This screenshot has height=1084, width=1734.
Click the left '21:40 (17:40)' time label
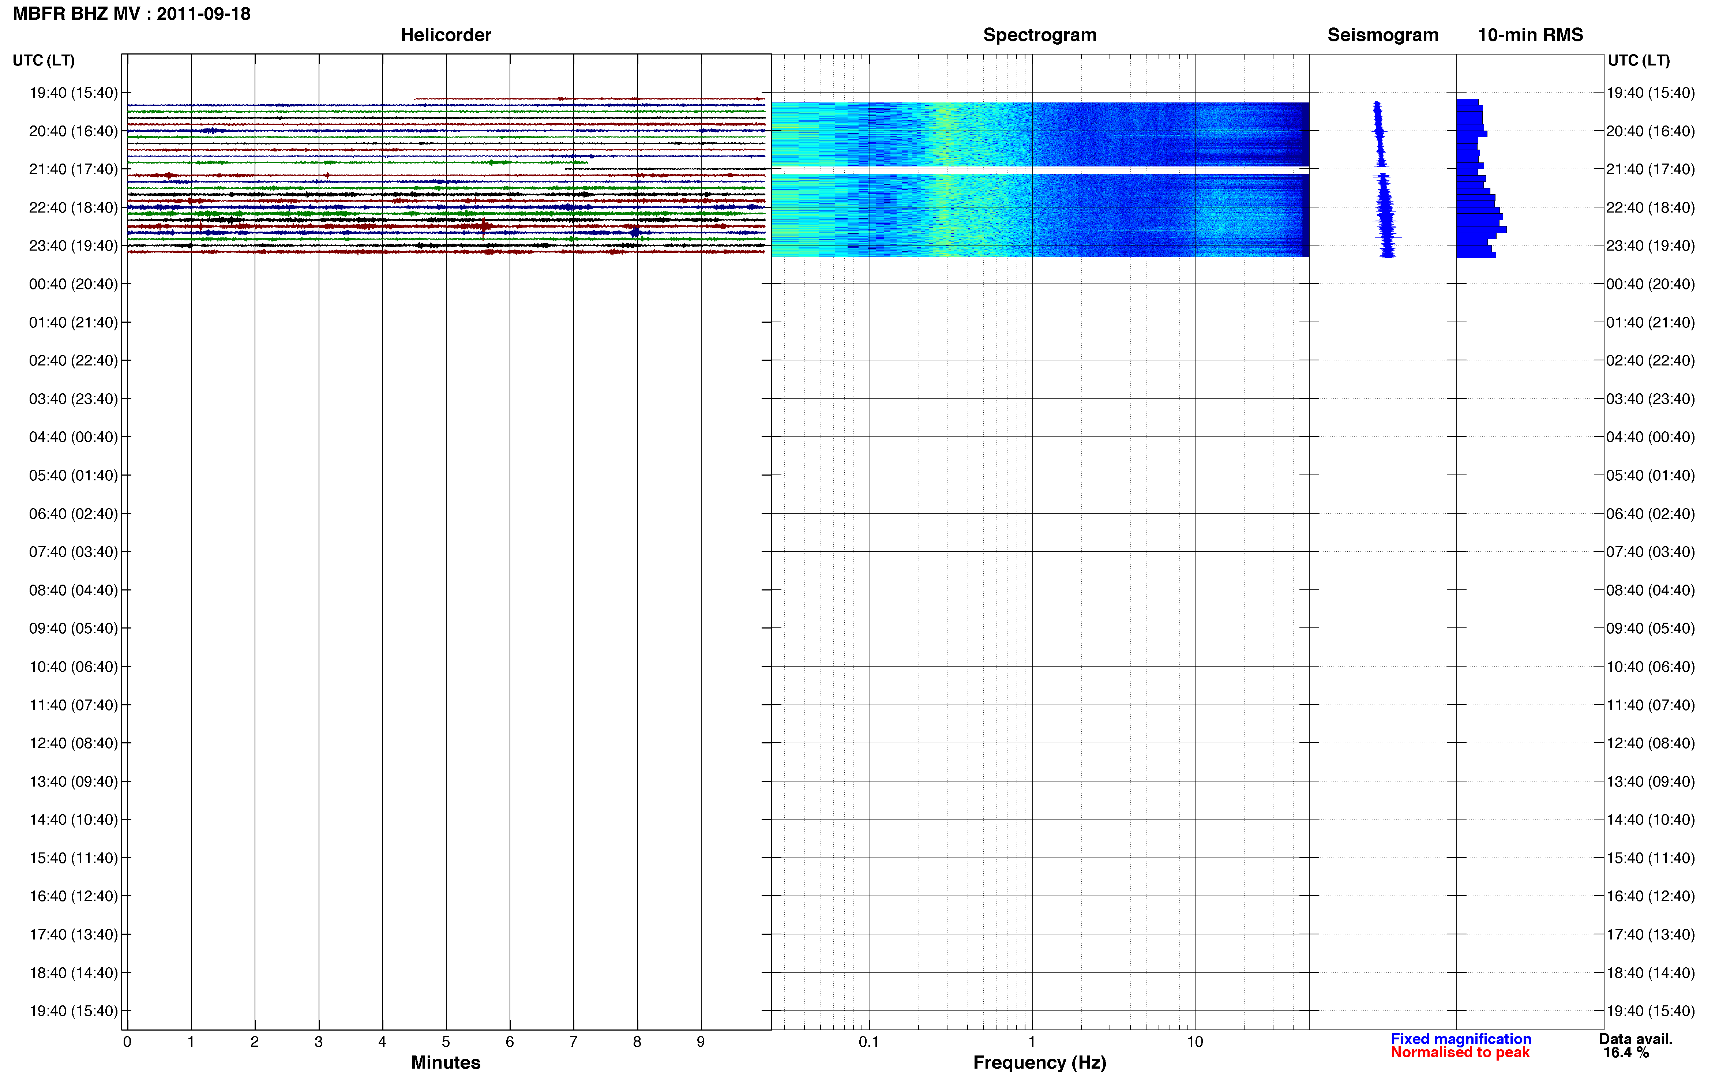[73, 169]
